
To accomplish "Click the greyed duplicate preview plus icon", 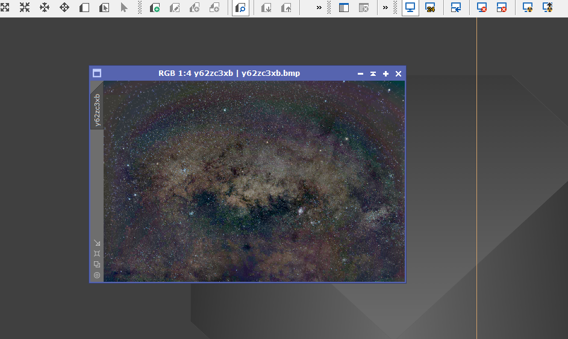I will pyautogui.click(x=195, y=7).
